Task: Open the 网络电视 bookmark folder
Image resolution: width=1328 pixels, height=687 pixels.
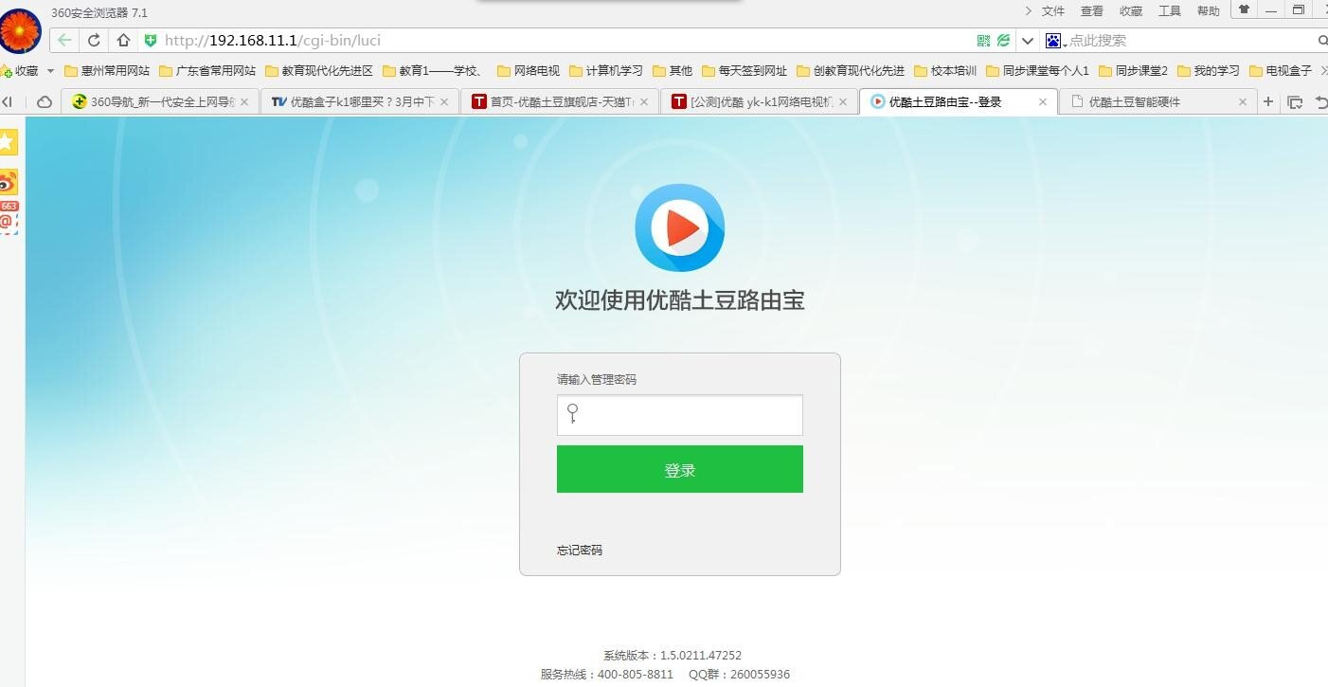Action: tap(529, 70)
